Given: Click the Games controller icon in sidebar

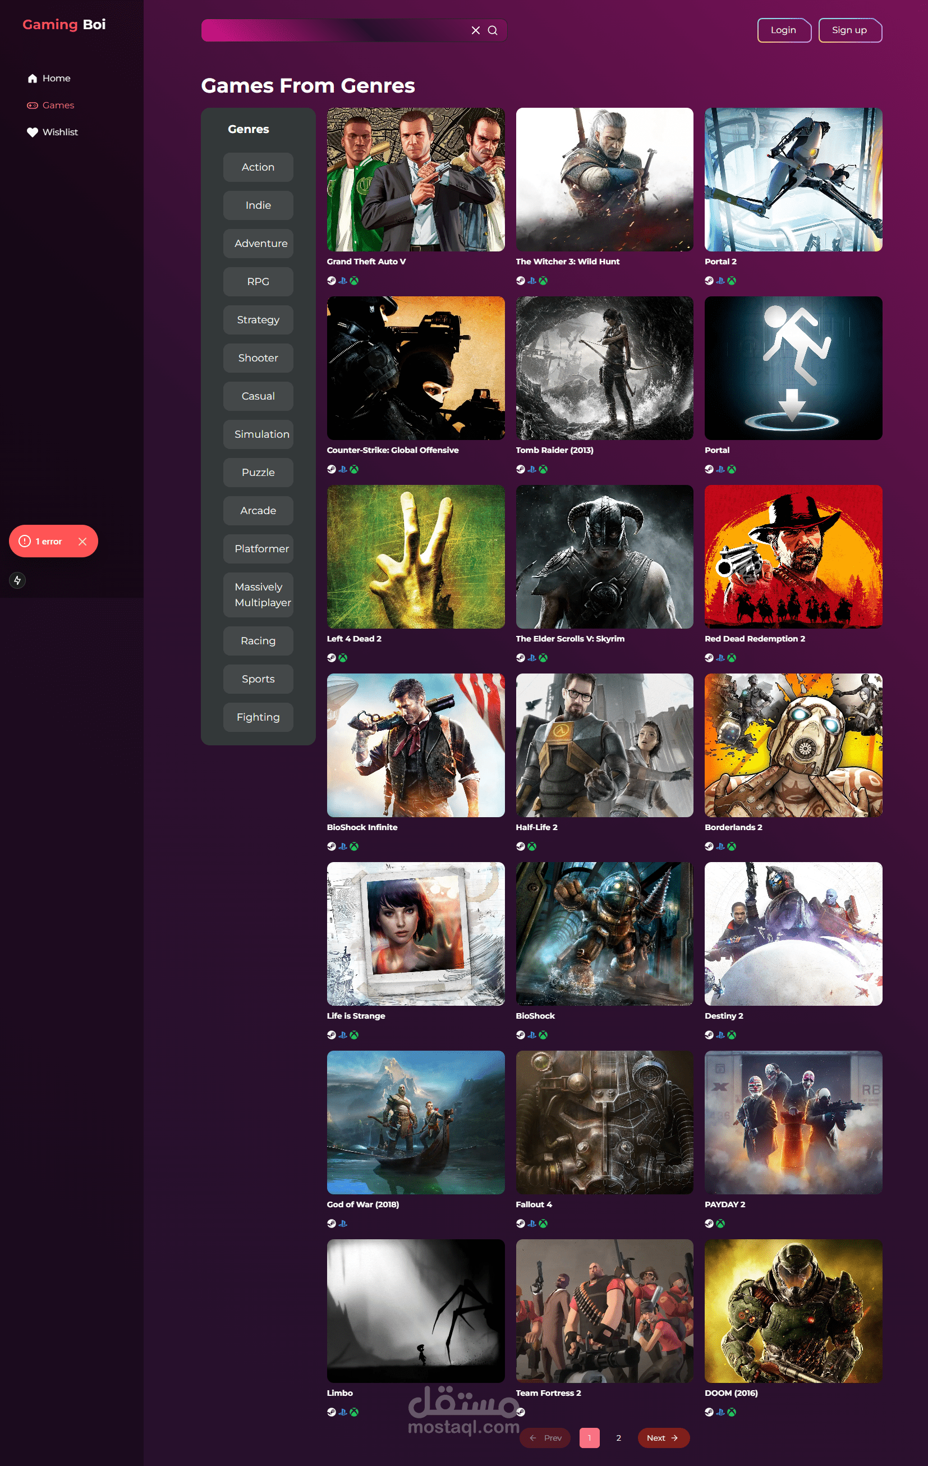Looking at the screenshot, I should click(32, 106).
